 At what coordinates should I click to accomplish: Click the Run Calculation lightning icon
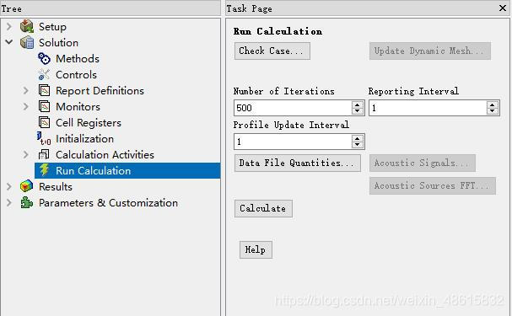[44, 170]
